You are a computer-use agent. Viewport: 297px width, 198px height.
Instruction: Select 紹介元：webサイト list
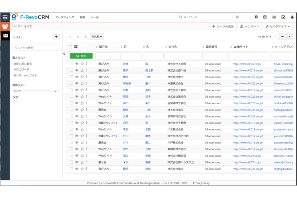point(25,76)
